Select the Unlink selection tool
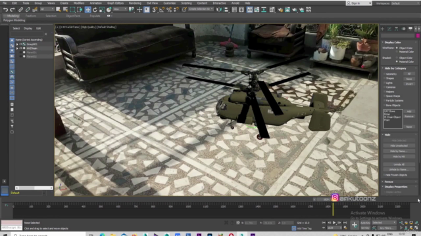 [28, 10]
